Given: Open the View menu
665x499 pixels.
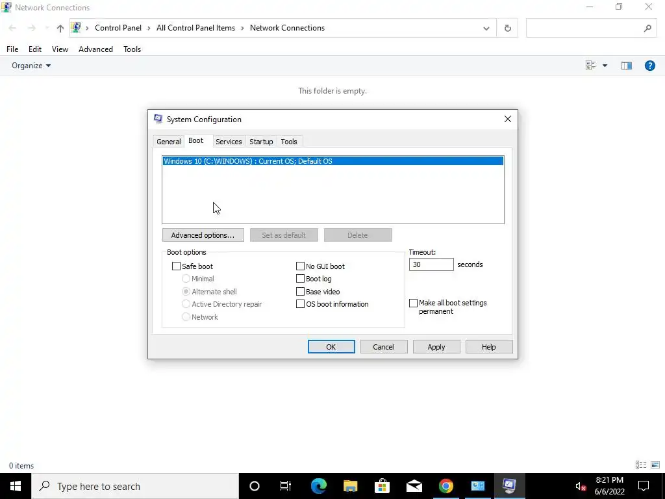Looking at the screenshot, I should [60, 49].
